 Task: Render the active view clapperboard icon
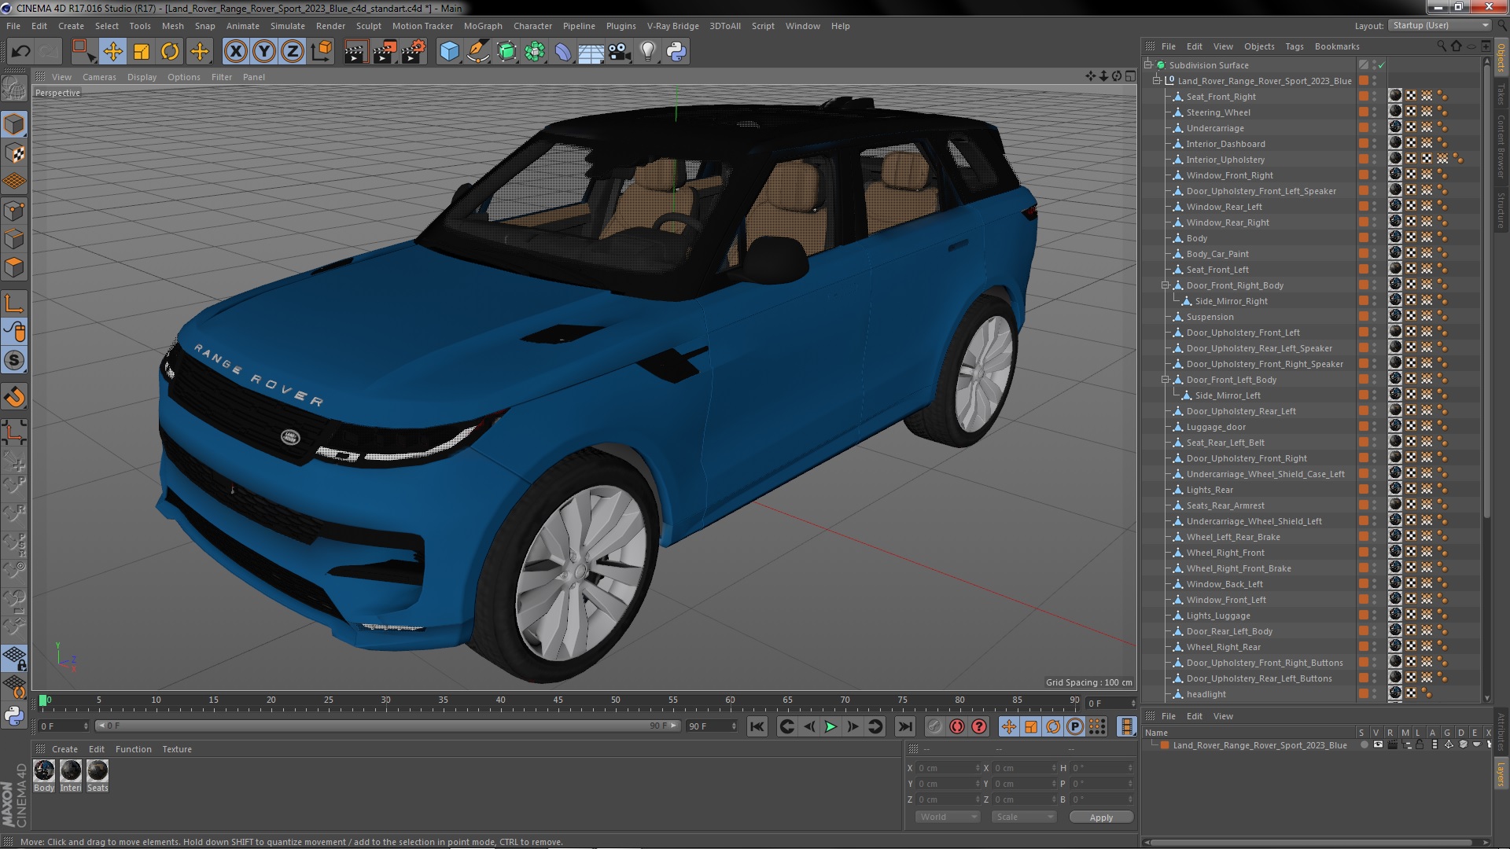(355, 52)
